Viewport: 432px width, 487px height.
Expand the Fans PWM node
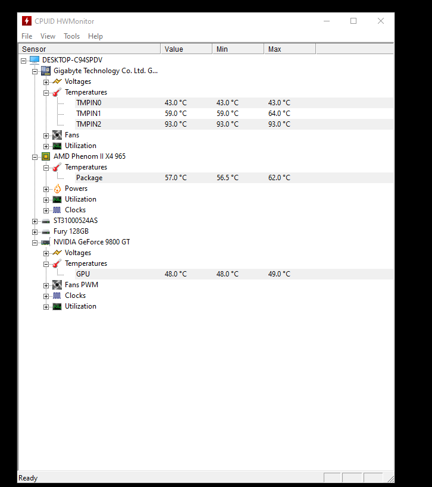46,286
